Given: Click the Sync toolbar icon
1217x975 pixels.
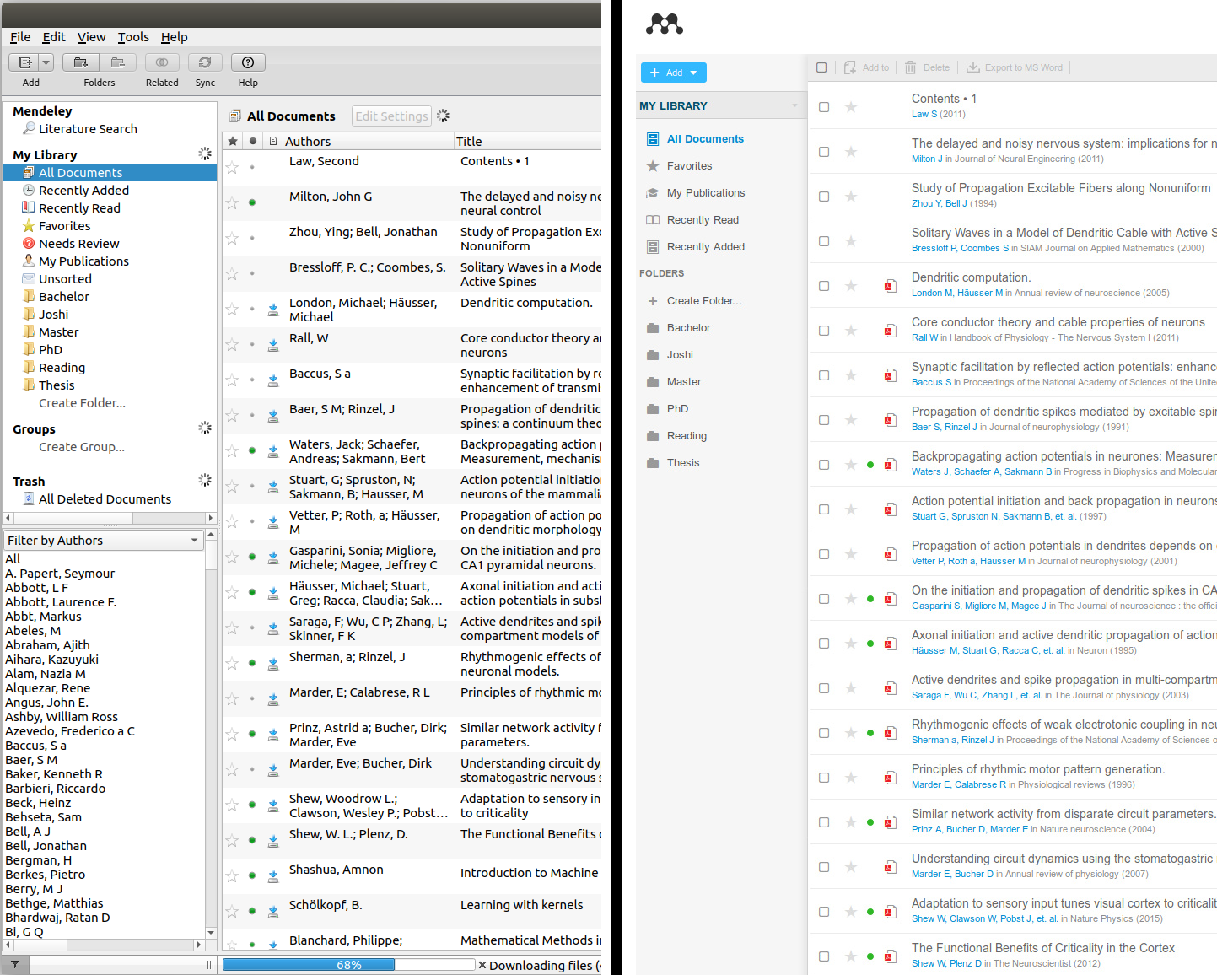Looking at the screenshot, I should 205,62.
